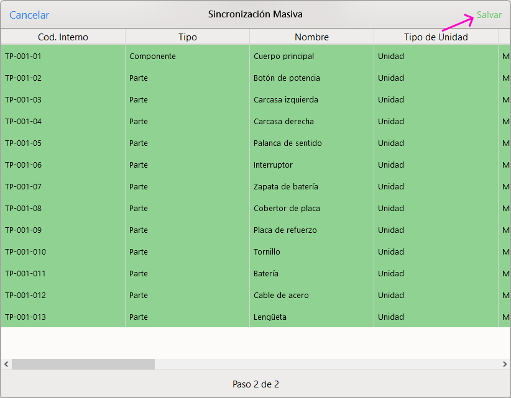Select the Interruptor row name
The width and height of the screenshot is (511, 398).
tap(273, 165)
